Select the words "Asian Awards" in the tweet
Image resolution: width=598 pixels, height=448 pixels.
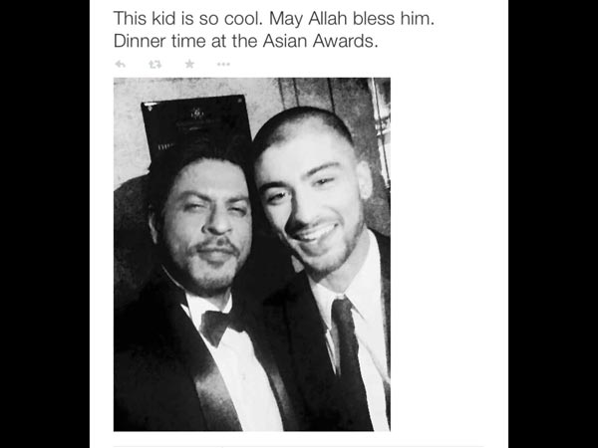[320, 41]
